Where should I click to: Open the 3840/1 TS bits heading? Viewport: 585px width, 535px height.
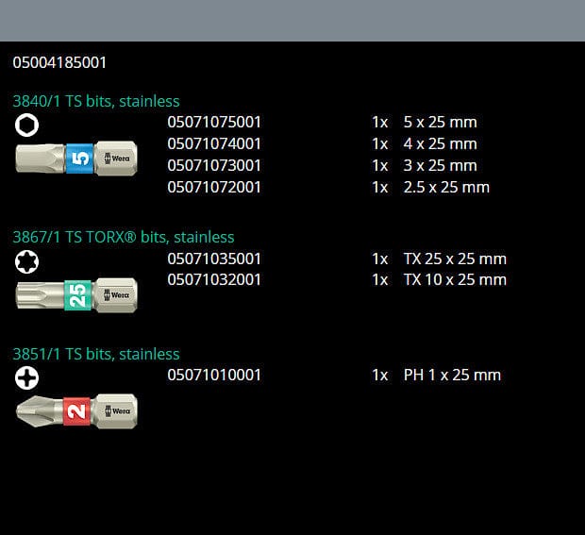(95, 101)
